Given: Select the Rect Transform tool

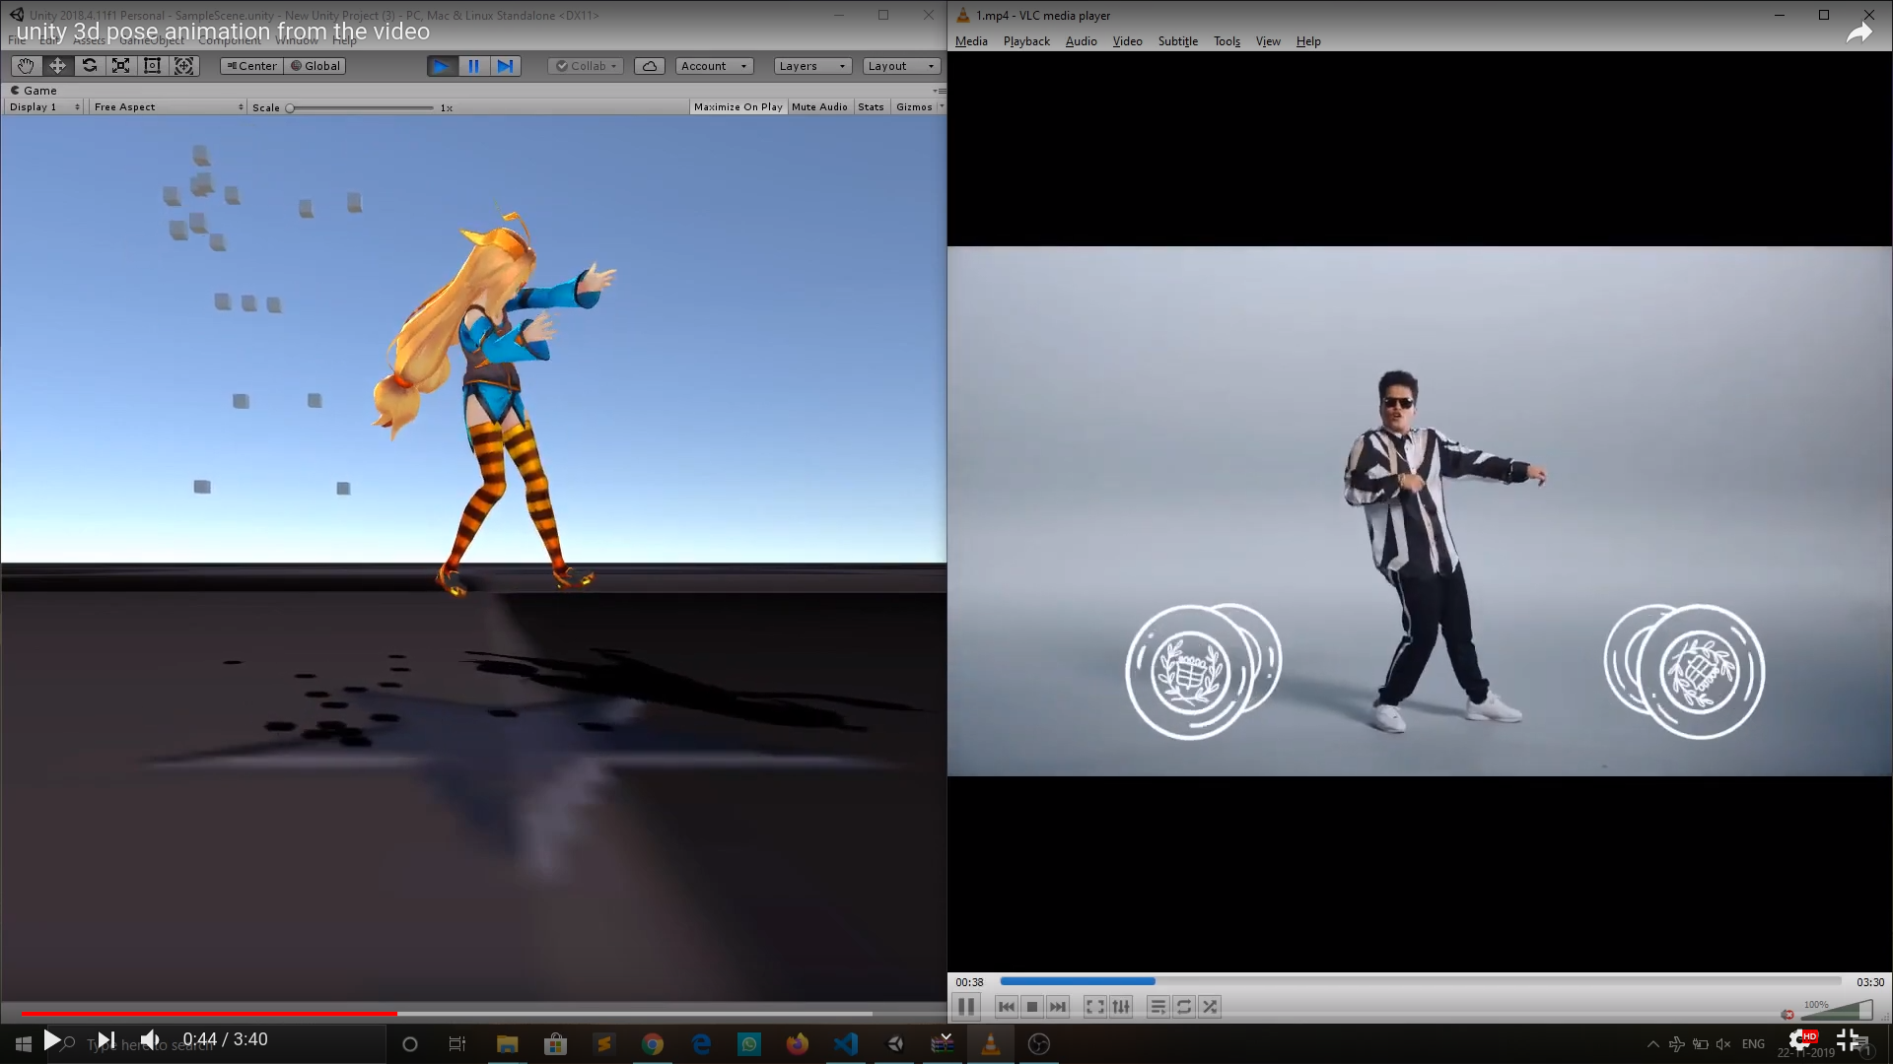Looking at the screenshot, I should pyautogui.click(x=152, y=66).
